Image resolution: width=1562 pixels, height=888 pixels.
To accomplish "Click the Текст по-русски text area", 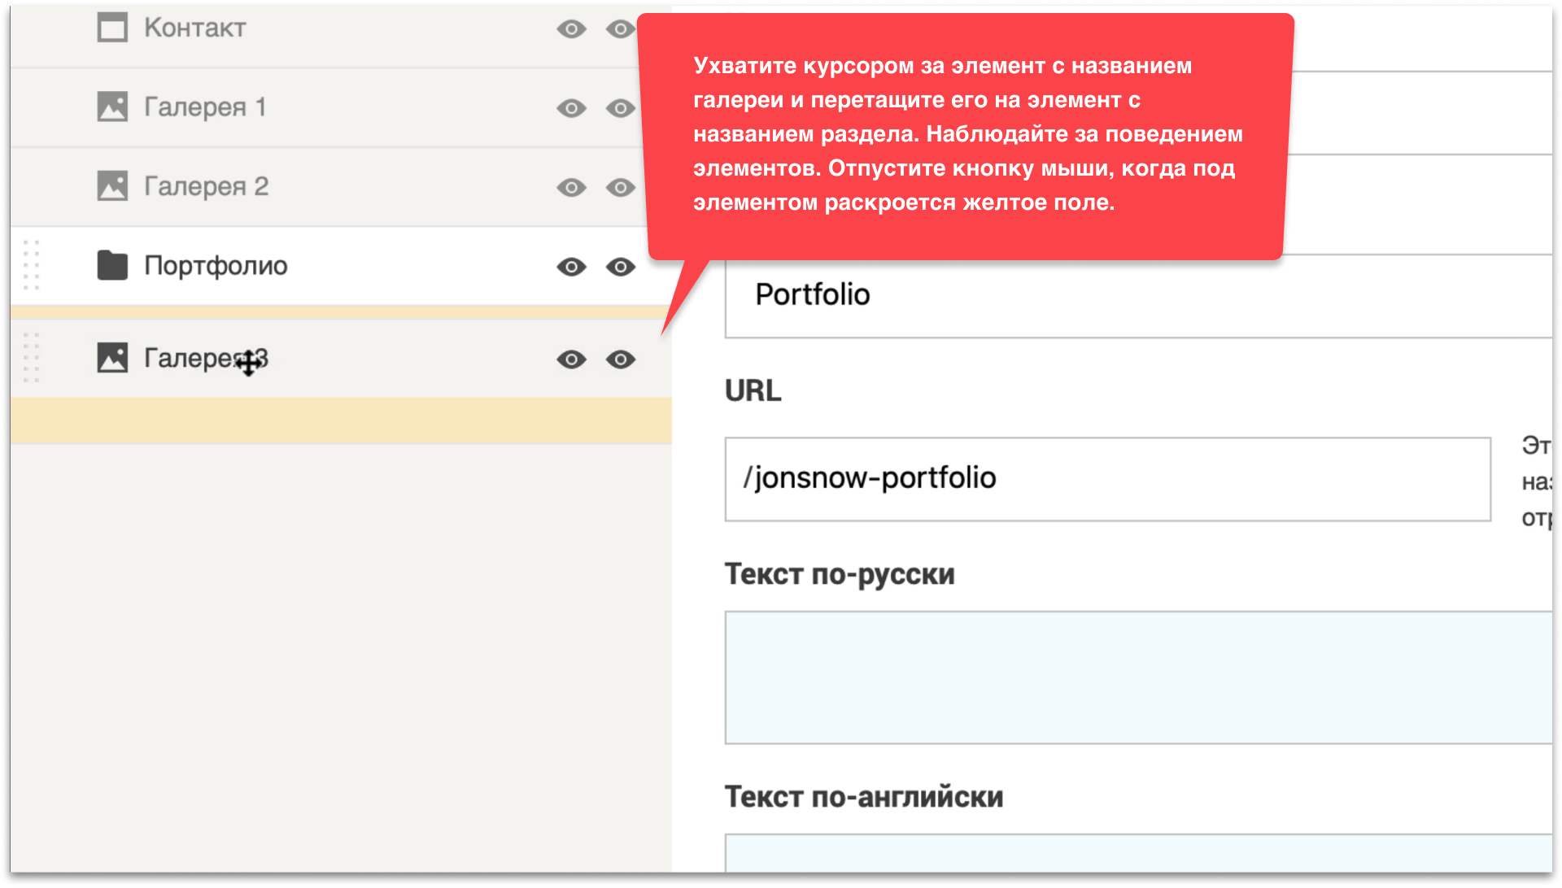I will pos(1139,677).
